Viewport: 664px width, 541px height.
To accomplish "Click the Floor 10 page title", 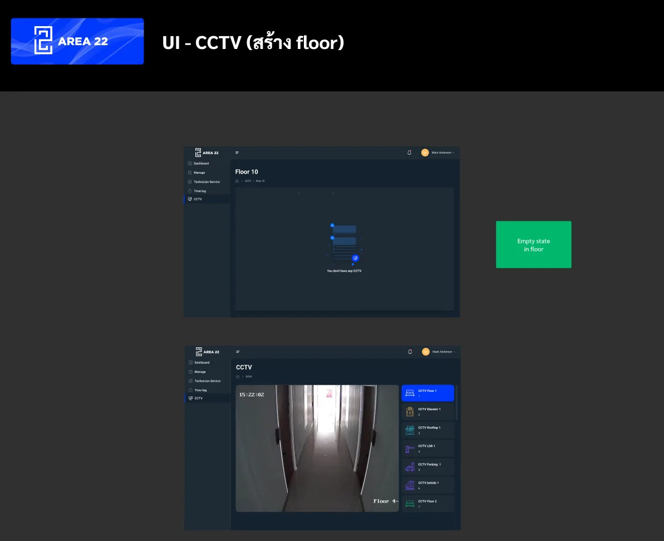I will (247, 172).
